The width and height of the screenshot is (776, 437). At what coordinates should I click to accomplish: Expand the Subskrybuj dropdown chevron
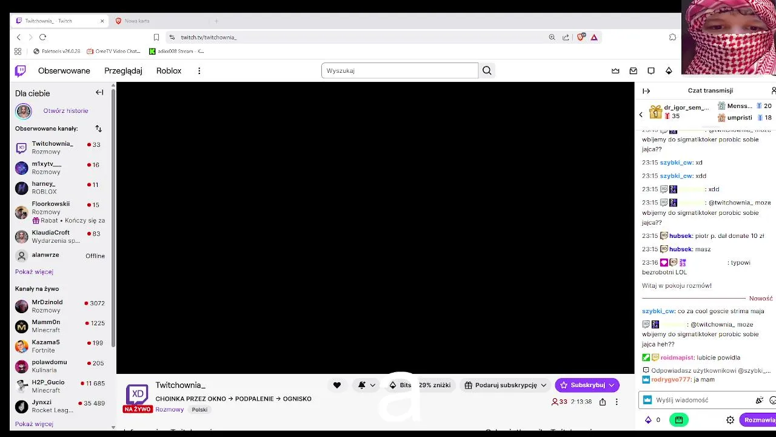(612, 385)
